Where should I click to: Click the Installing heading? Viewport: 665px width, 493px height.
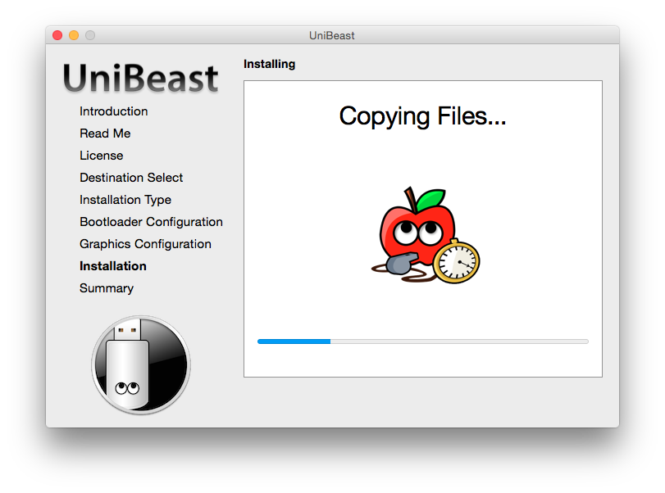[269, 64]
